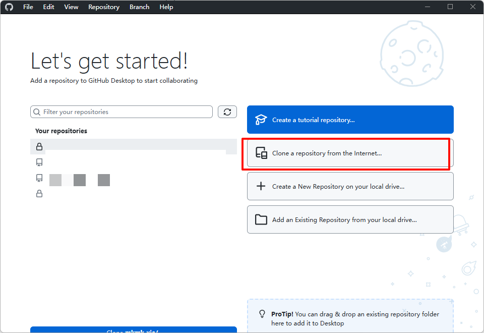Viewport: 484px width, 333px height.
Task: Open the Branch menu
Action: pos(139,7)
